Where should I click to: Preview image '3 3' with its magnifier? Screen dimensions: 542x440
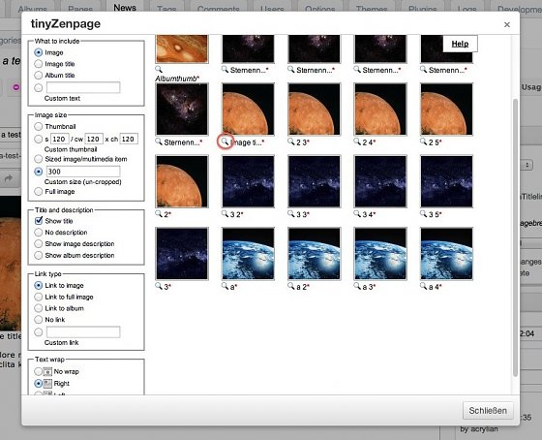click(x=291, y=213)
